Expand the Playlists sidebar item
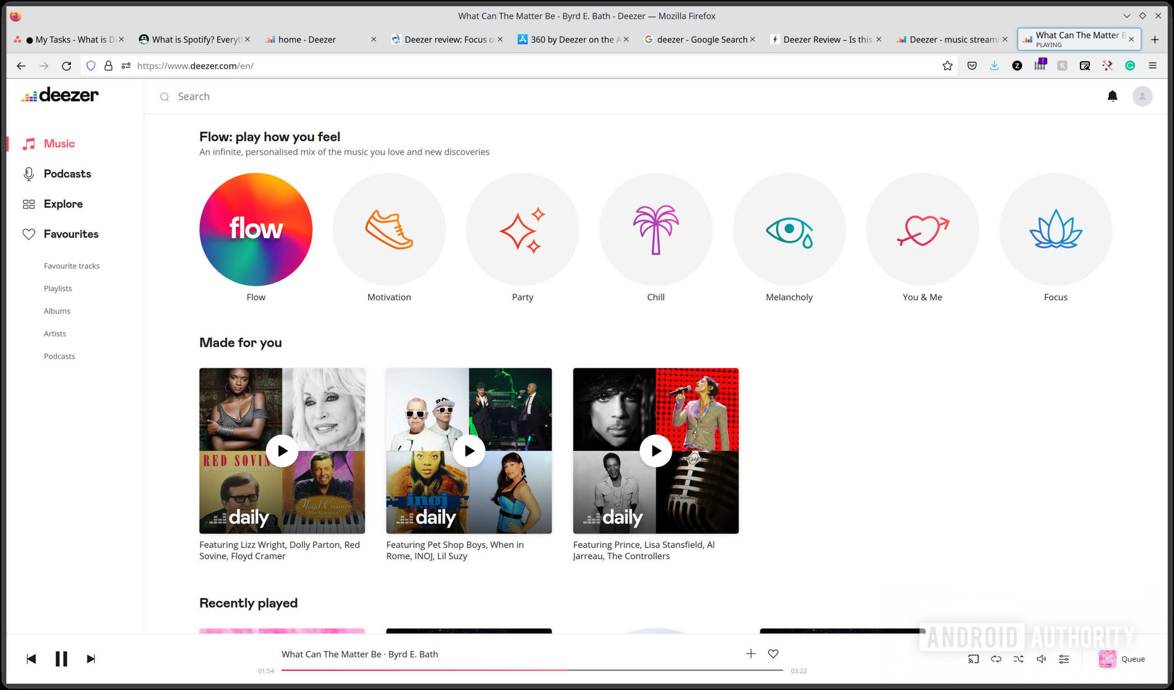This screenshot has height=690, width=1174. [x=57, y=287]
